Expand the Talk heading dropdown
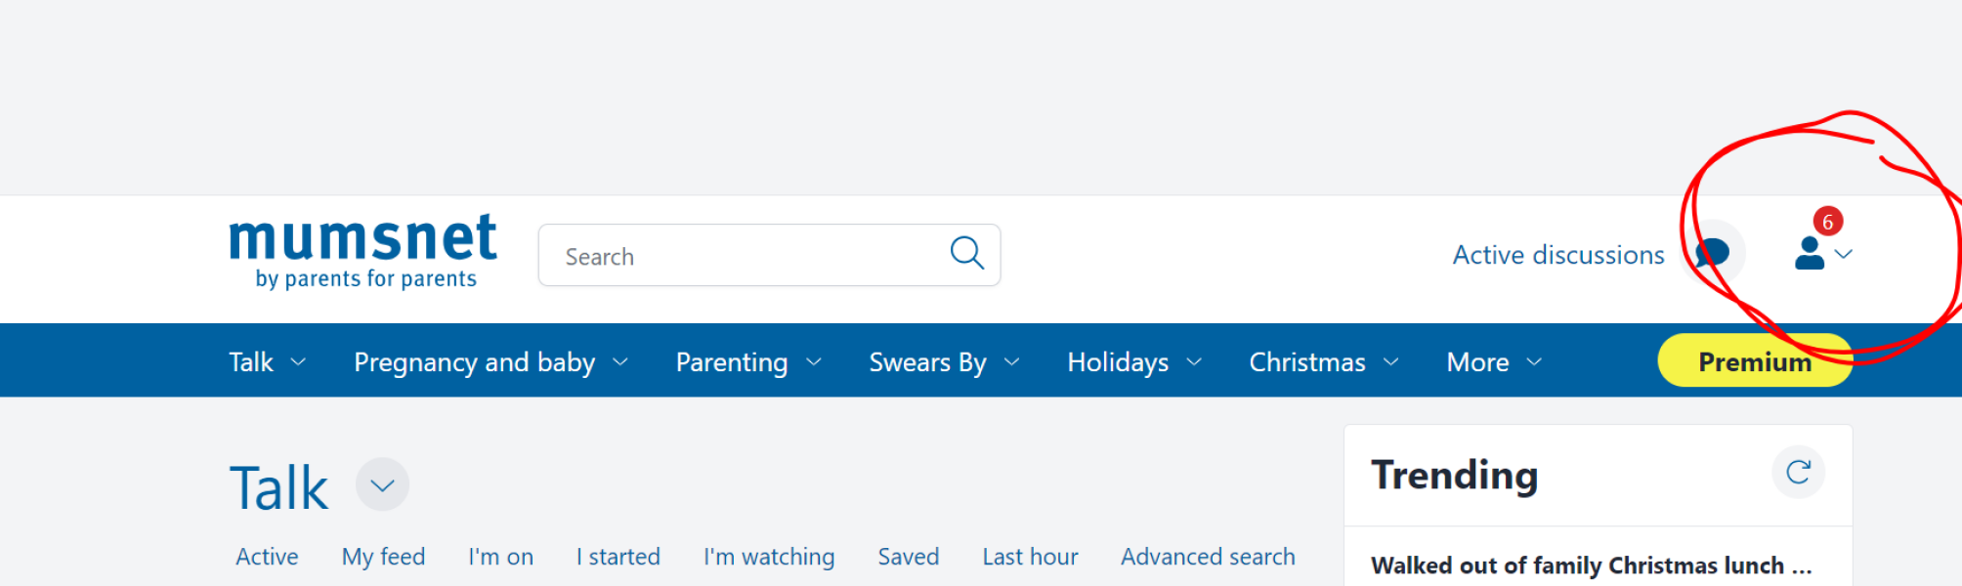This screenshot has width=1962, height=586. click(x=381, y=483)
